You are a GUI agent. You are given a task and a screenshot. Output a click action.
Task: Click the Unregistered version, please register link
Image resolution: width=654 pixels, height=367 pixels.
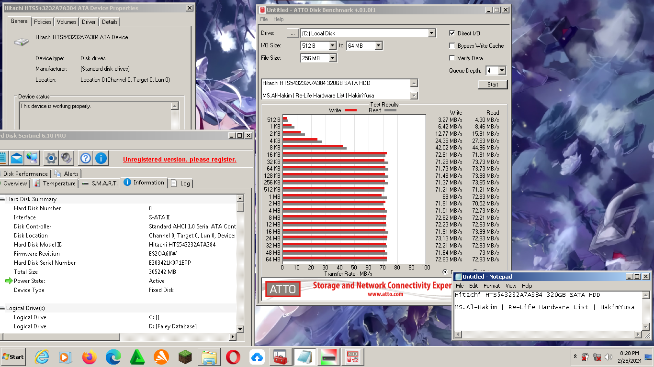click(180, 159)
